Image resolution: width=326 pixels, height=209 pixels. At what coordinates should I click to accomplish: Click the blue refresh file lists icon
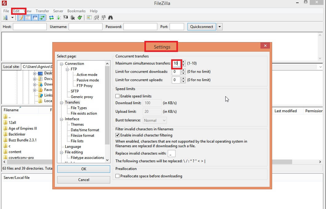[x=51, y=18]
